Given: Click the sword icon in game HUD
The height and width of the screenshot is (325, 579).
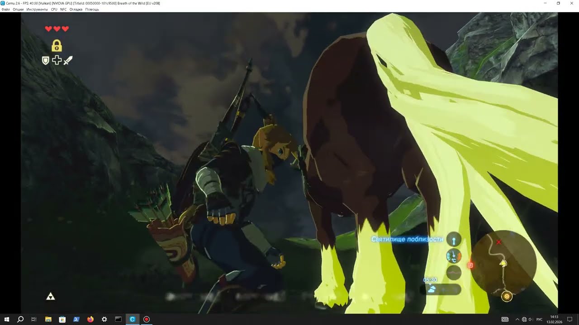Looking at the screenshot, I should click(68, 60).
